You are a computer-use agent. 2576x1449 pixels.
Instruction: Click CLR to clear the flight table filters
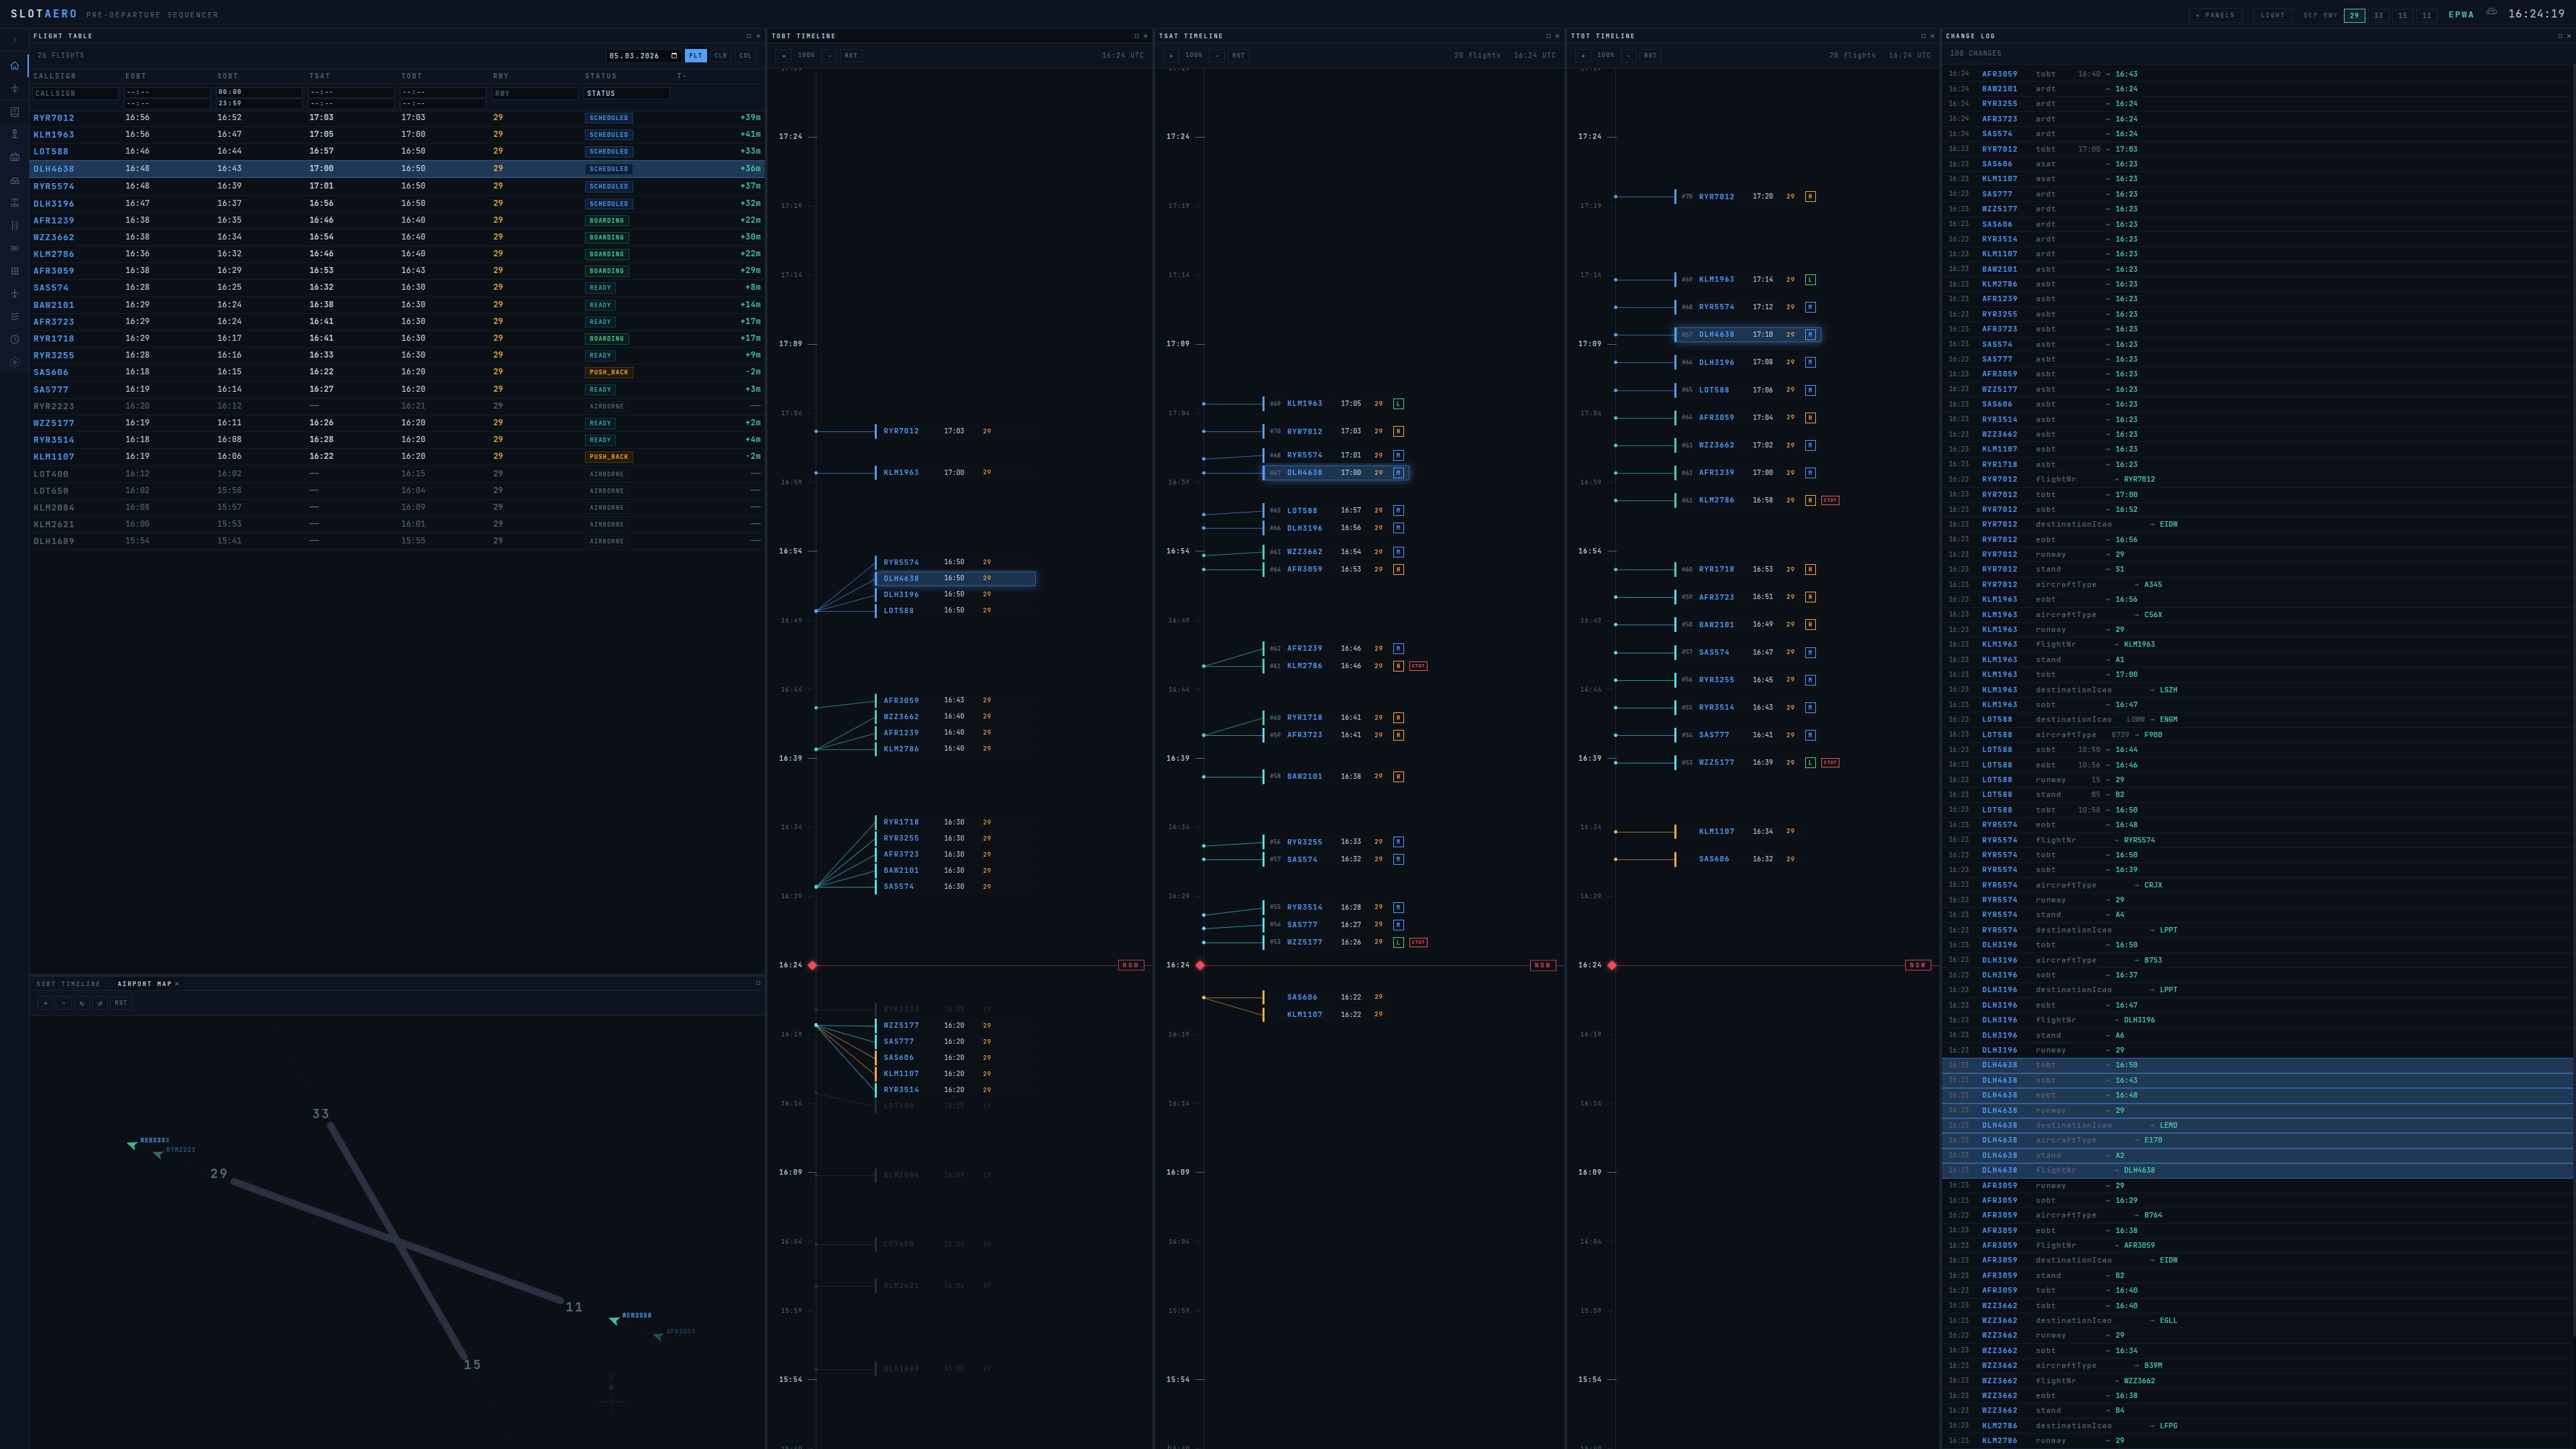721,56
